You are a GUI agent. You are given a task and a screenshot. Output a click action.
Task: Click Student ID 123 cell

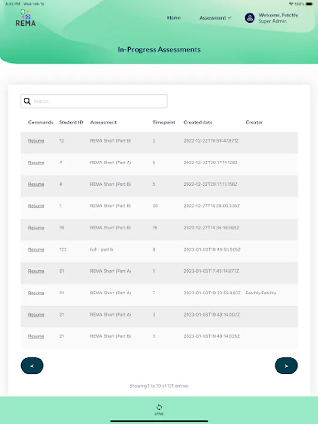(x=63, y=249)
